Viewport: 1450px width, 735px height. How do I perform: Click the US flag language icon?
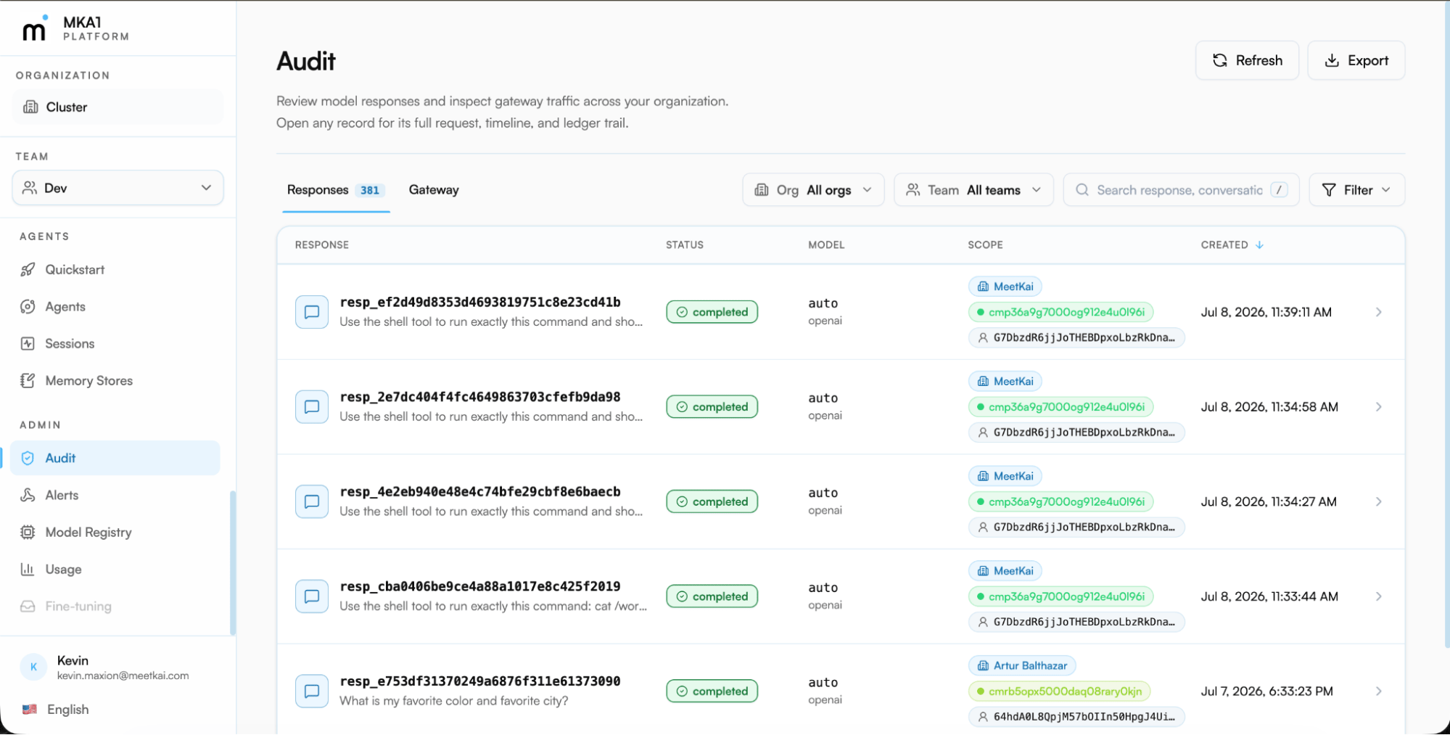(29, 710)
